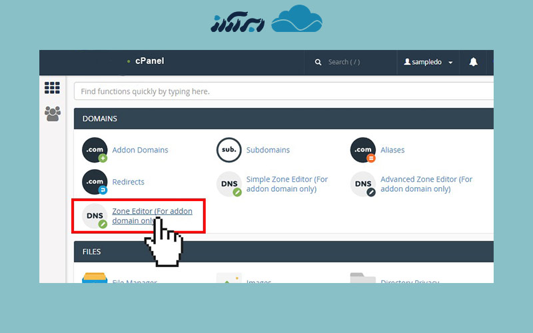Collapse the FILES section header

click(x=283, y=252)
